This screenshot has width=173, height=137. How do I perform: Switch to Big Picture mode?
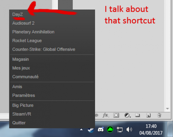click(x=23, y=105)
